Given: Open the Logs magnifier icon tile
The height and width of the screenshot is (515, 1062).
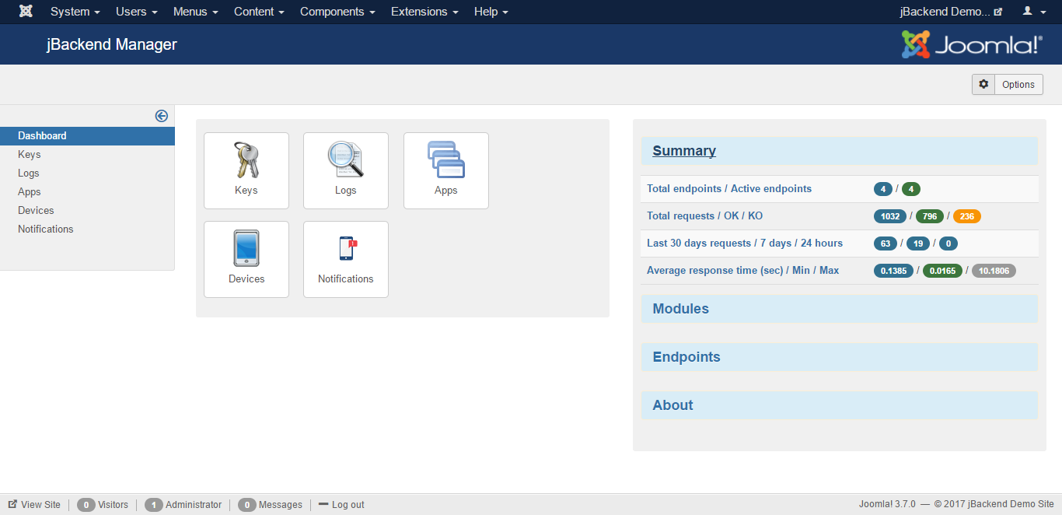Looking at the screenshot, I should pyautogui.click(x=346, y=170).
